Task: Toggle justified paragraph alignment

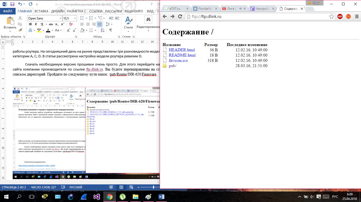Action: tap(100, 24)
